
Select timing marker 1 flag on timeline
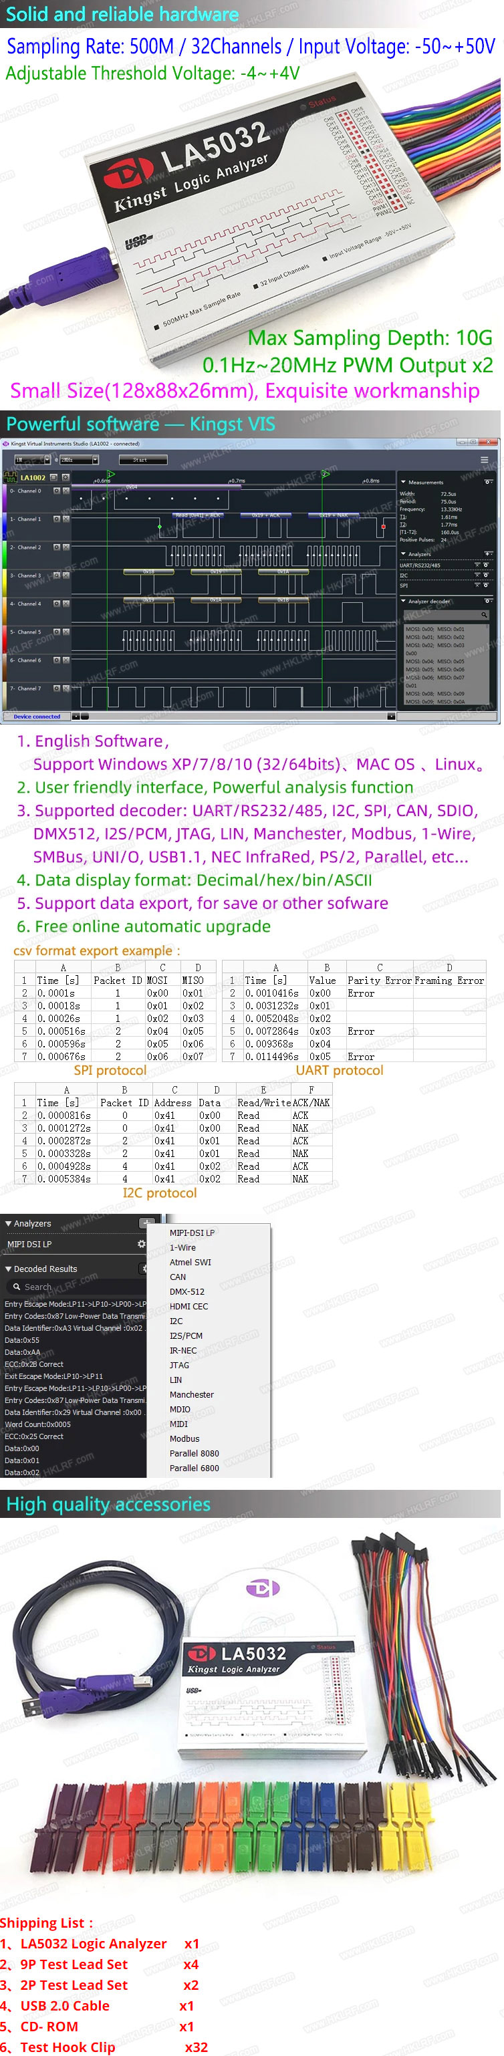111,474
